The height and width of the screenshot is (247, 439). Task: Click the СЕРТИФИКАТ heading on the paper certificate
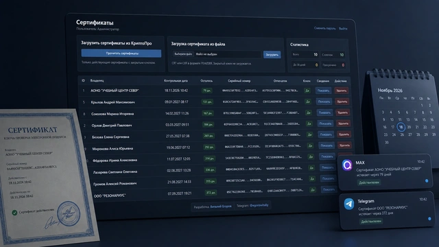(32, 130)
